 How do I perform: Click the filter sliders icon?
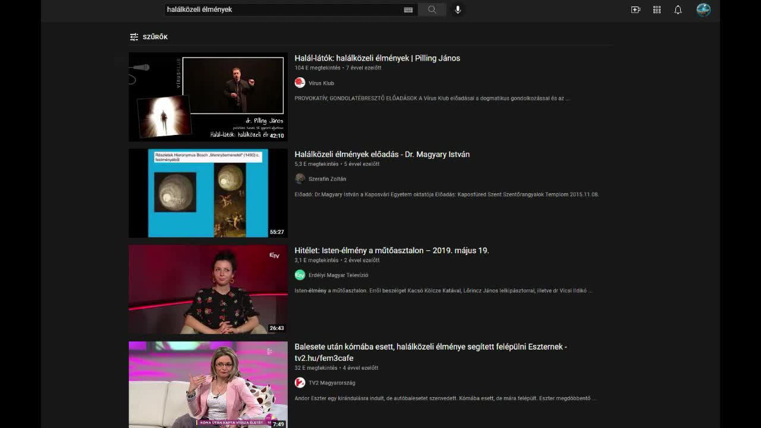[134, 37]
